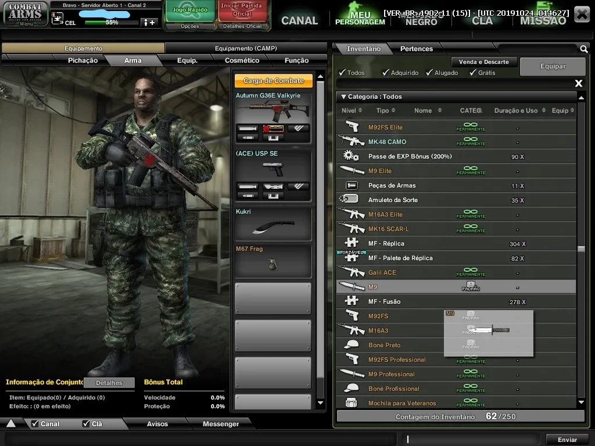
Task: Toggle the Grátis filter checkbox
Action: (x=473, y=72)
